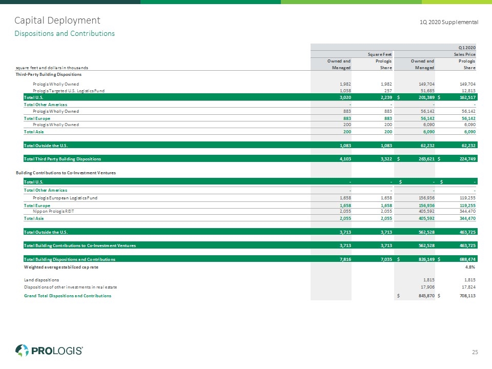Click the 7,035 Prologis share square feet total
The height and width of the screenshot is (369, 492).
click(x=386, y=259)
